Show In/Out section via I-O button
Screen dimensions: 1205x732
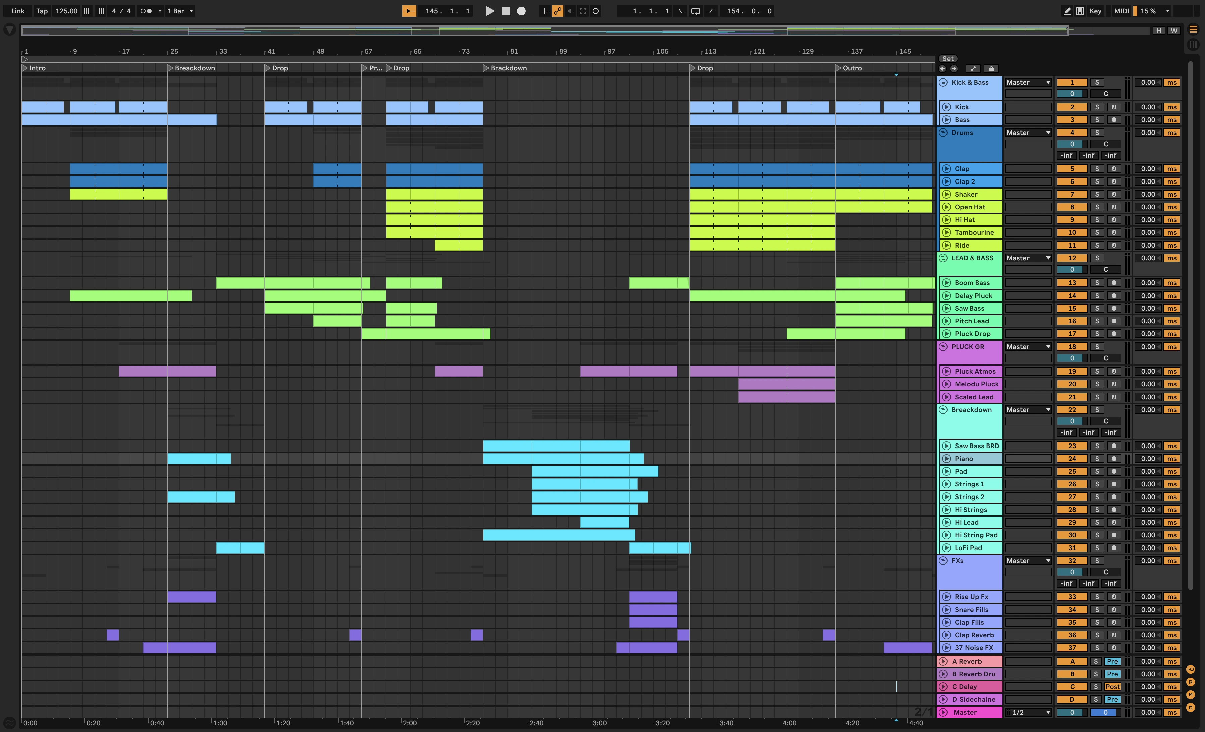(1190, 669)
